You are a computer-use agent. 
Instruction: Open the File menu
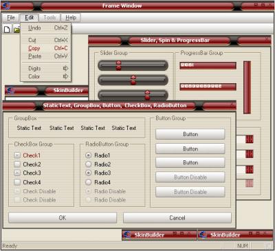coord(11,18)
